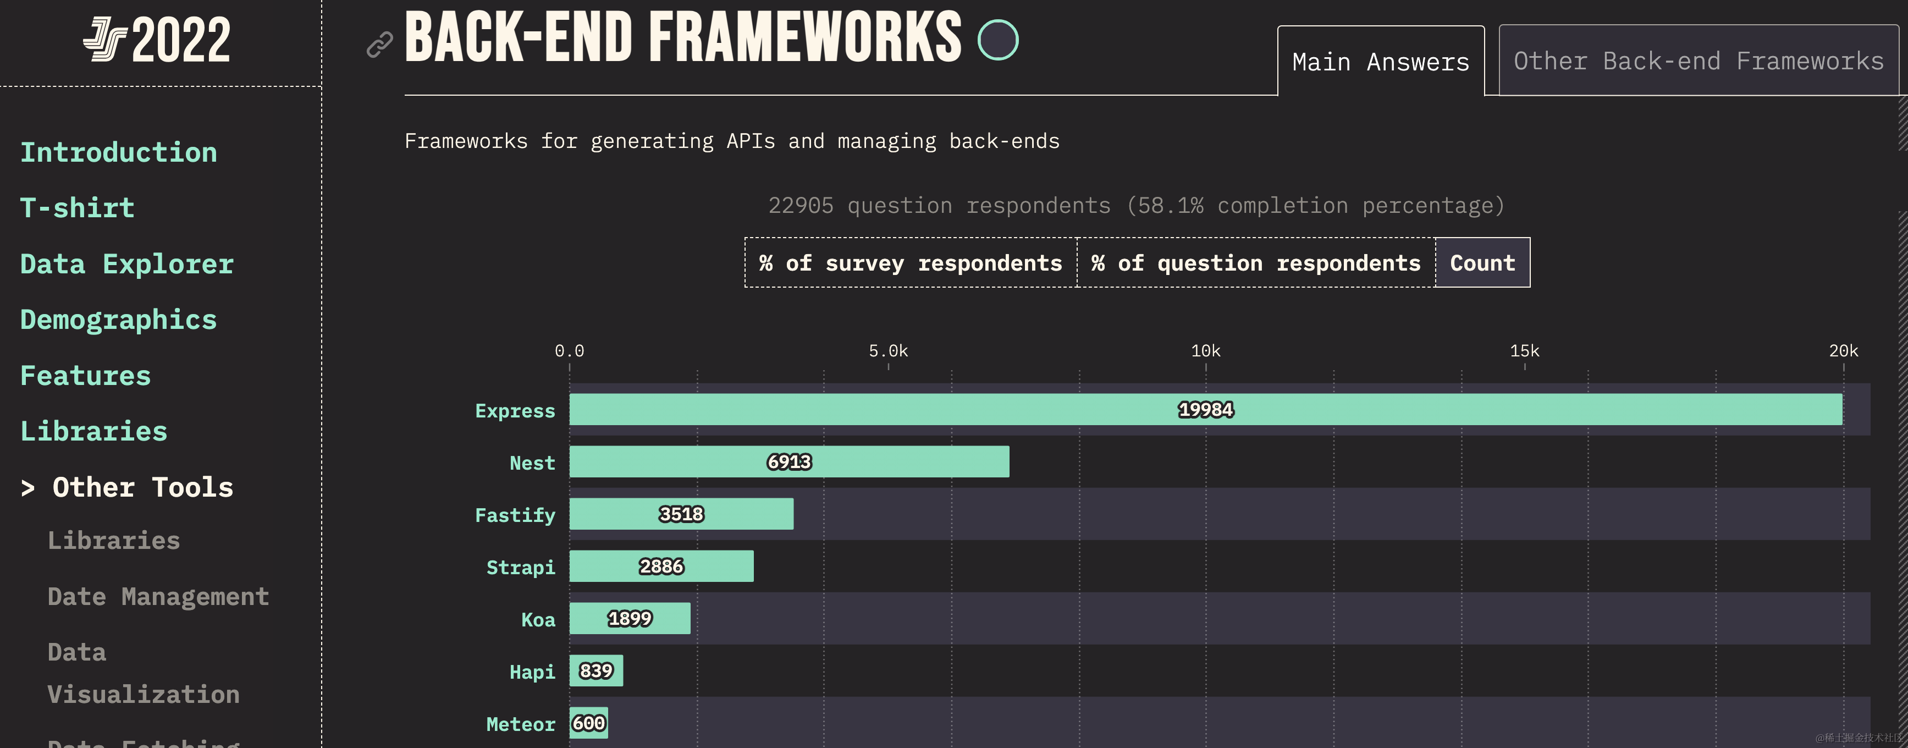Click the chain link permalink icon

click(x=379, y=45)
